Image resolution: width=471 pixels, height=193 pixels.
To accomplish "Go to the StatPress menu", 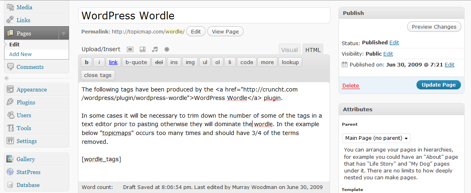I will (x=28, y=172).
